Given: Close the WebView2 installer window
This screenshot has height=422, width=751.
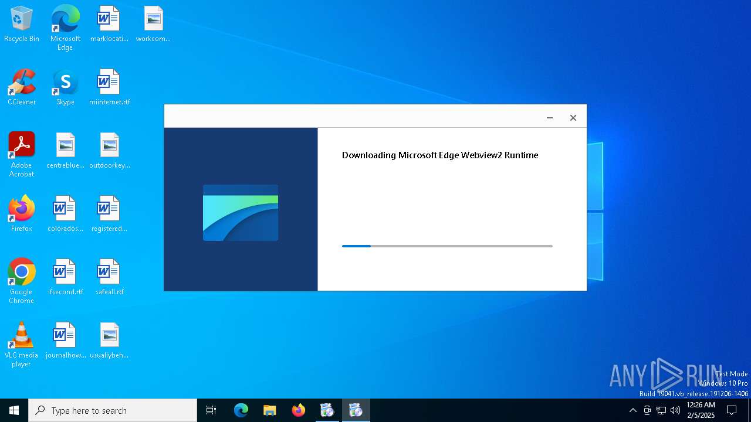Looking at the screenshot, I should click(x=573, y=118).
